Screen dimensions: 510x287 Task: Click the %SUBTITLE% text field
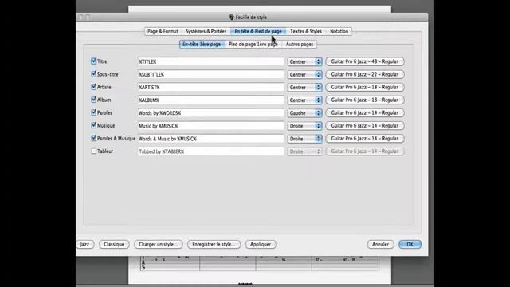click(210, 74)
